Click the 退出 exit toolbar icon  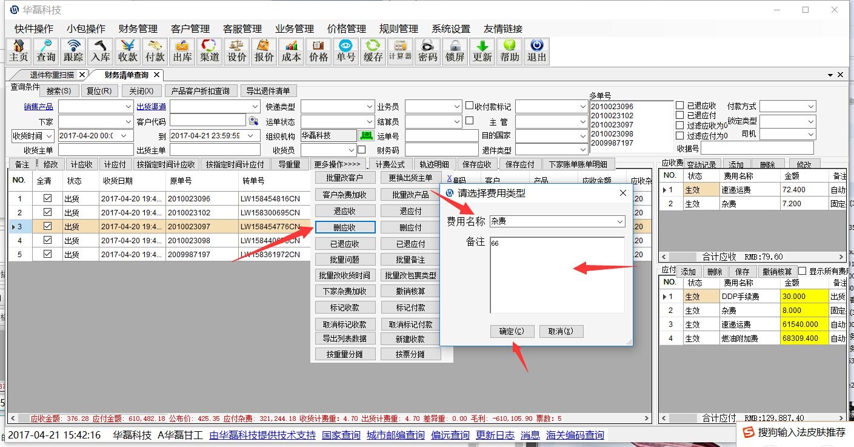(x=536, y=51)
